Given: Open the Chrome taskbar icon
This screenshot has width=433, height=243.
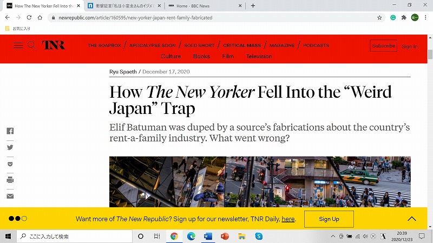Looking at the screenshot, I should (174, 236).
